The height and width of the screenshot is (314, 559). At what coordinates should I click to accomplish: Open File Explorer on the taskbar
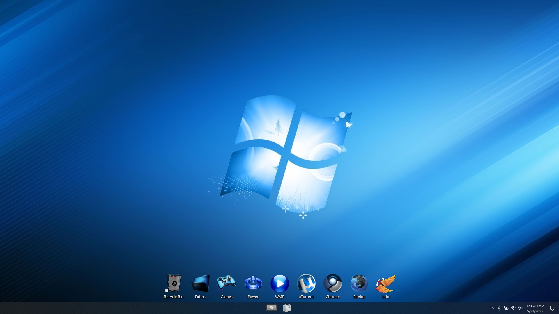tap(287, 308)
